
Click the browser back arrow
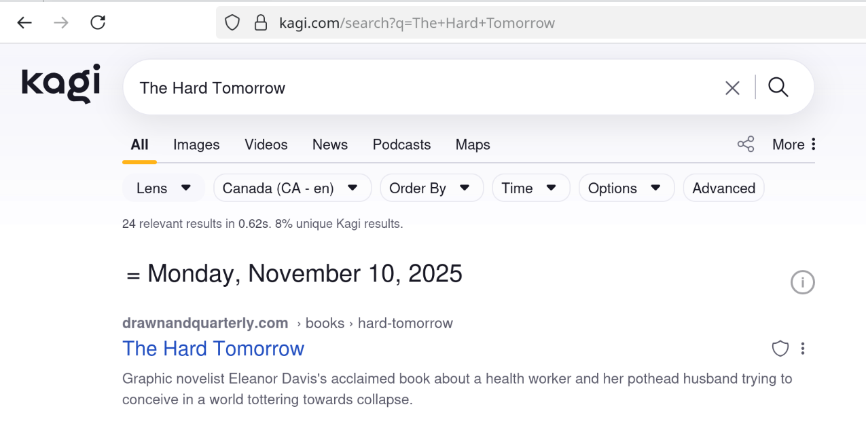pos(24,23)
